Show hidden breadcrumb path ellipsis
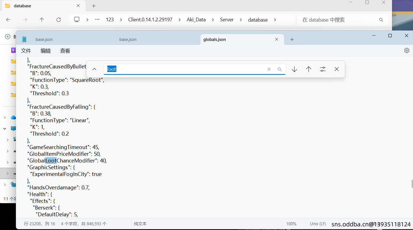The image size is (413, 230). (x=97, y=20)
